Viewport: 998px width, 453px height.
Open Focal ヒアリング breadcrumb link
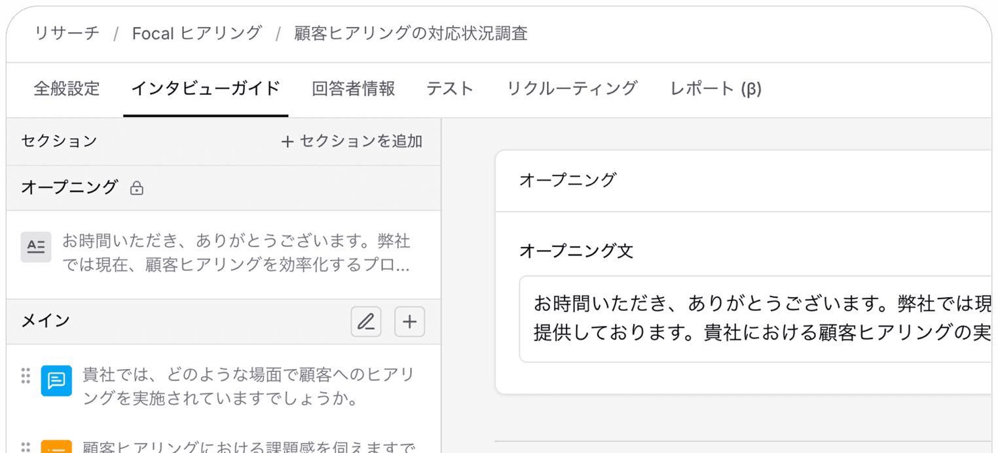tap(196, 33)
